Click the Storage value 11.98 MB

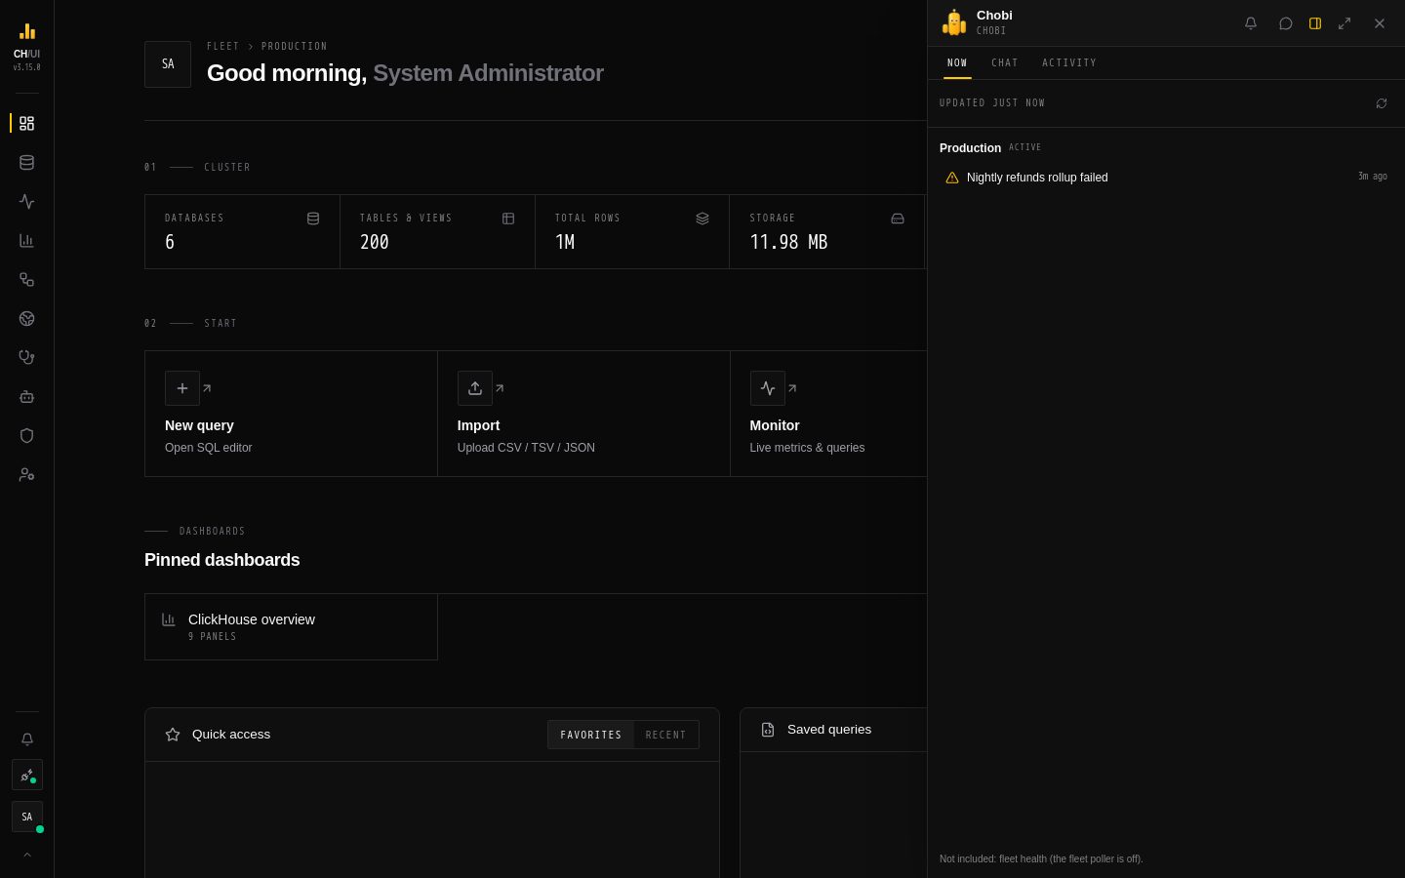(788, 242)
